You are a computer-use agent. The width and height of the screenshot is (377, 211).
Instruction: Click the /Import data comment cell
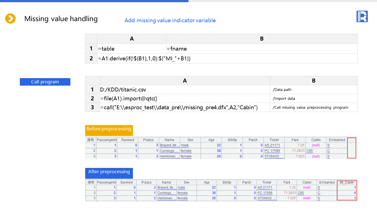point(314,98)
